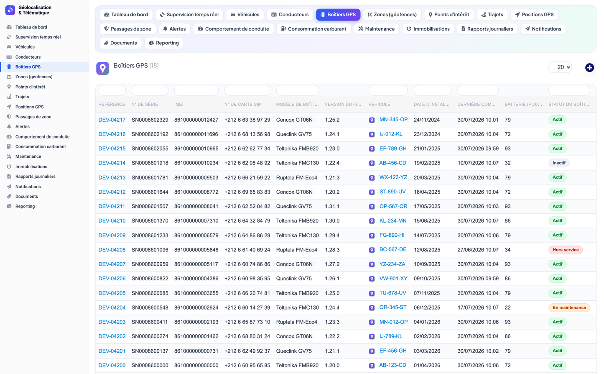The width and height of the screenshot is (604, 374).
Task: Open the Comportement de conduite tab
Action: pos(233,29)
